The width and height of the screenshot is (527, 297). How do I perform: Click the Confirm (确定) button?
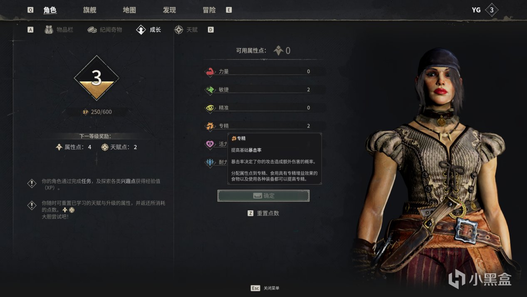[263, 196]
